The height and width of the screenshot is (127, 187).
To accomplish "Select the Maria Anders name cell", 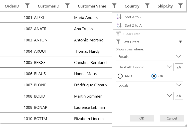I will point(93,17).
